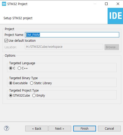Maximize the STM32 Project dialog
The image size is (123, 135).
click(106, 4)
